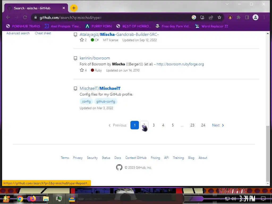The width and height of the screenshot is (272, 204).
Task: Open Chrome three-dot menu
Action: (264, 17)
